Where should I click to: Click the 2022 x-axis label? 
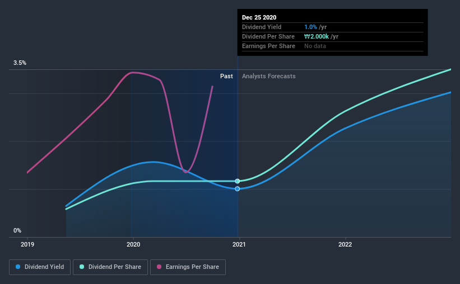[345, 244]
